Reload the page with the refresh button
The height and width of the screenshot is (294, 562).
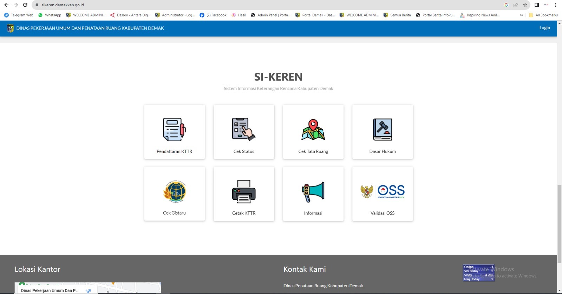coord(25,5)
